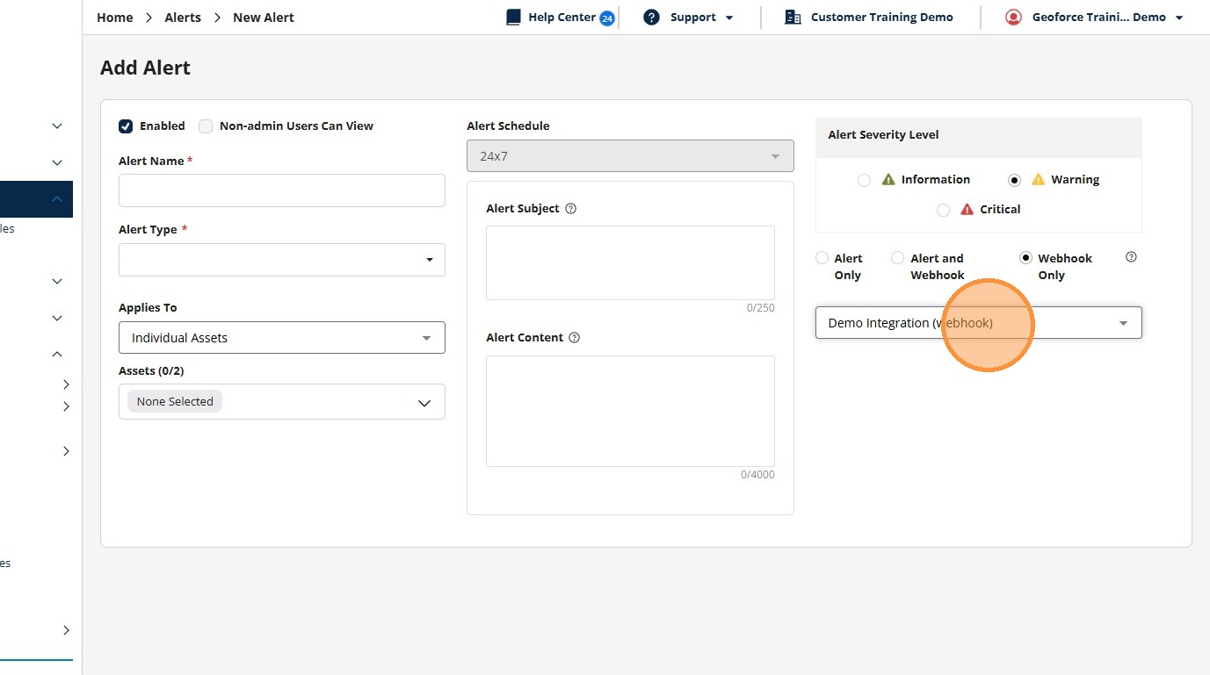
Task: Click the Add Alert heading
Action: [146, 68]
